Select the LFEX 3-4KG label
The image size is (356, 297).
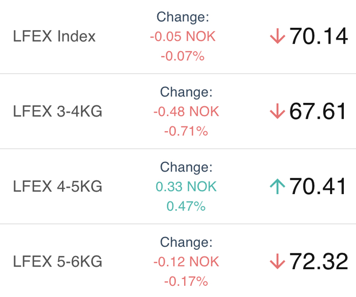(57, 111)
